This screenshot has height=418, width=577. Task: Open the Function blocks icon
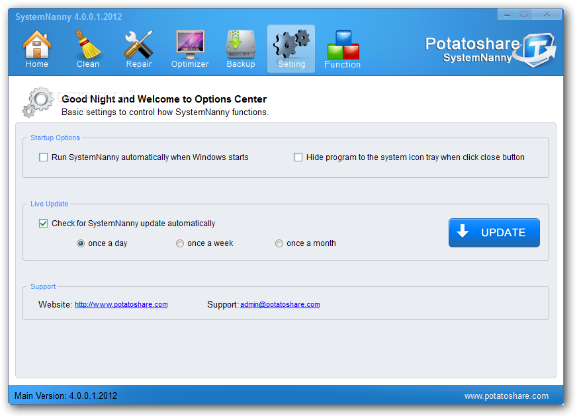[x=343, y=48]
